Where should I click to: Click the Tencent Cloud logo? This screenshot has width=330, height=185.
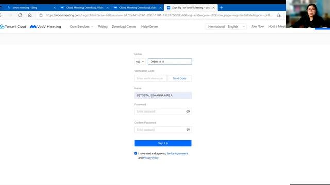click(x=13, y=26)
